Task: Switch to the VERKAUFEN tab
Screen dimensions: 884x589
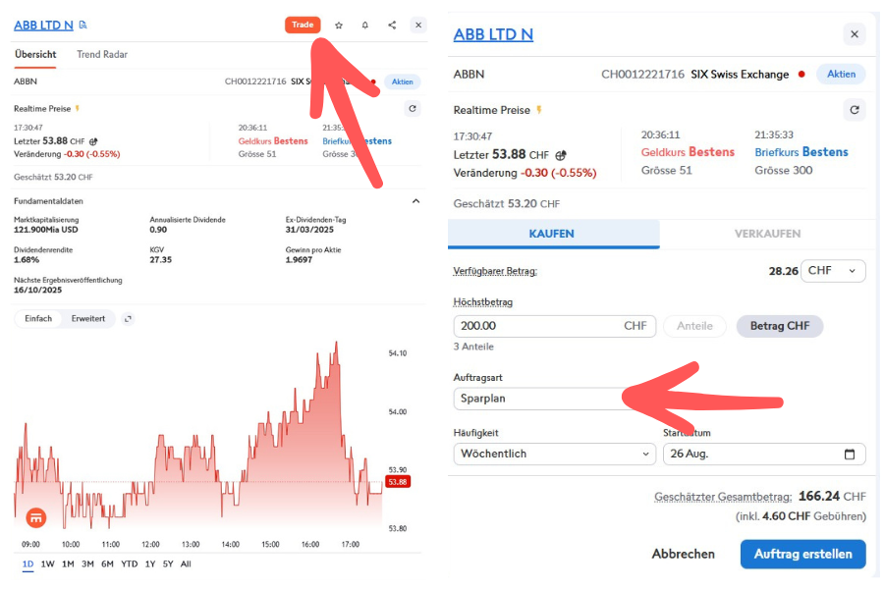Action: click(x=767, y=234)
